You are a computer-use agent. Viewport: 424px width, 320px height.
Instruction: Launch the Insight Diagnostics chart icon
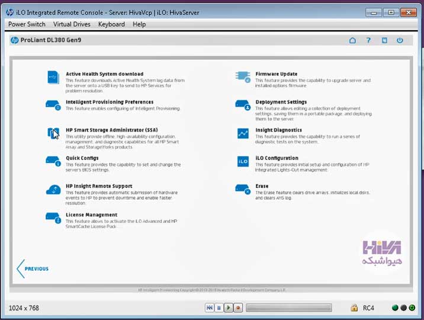pos(243,133)
